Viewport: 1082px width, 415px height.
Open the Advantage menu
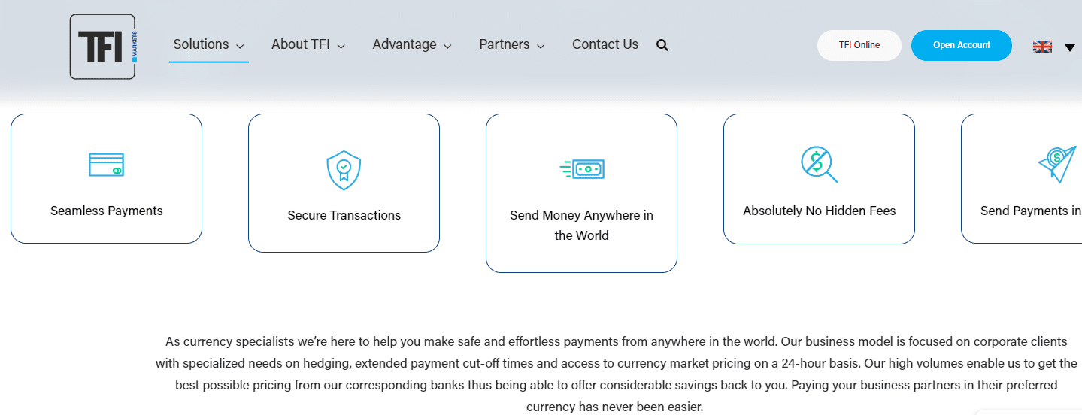[412, 45]
